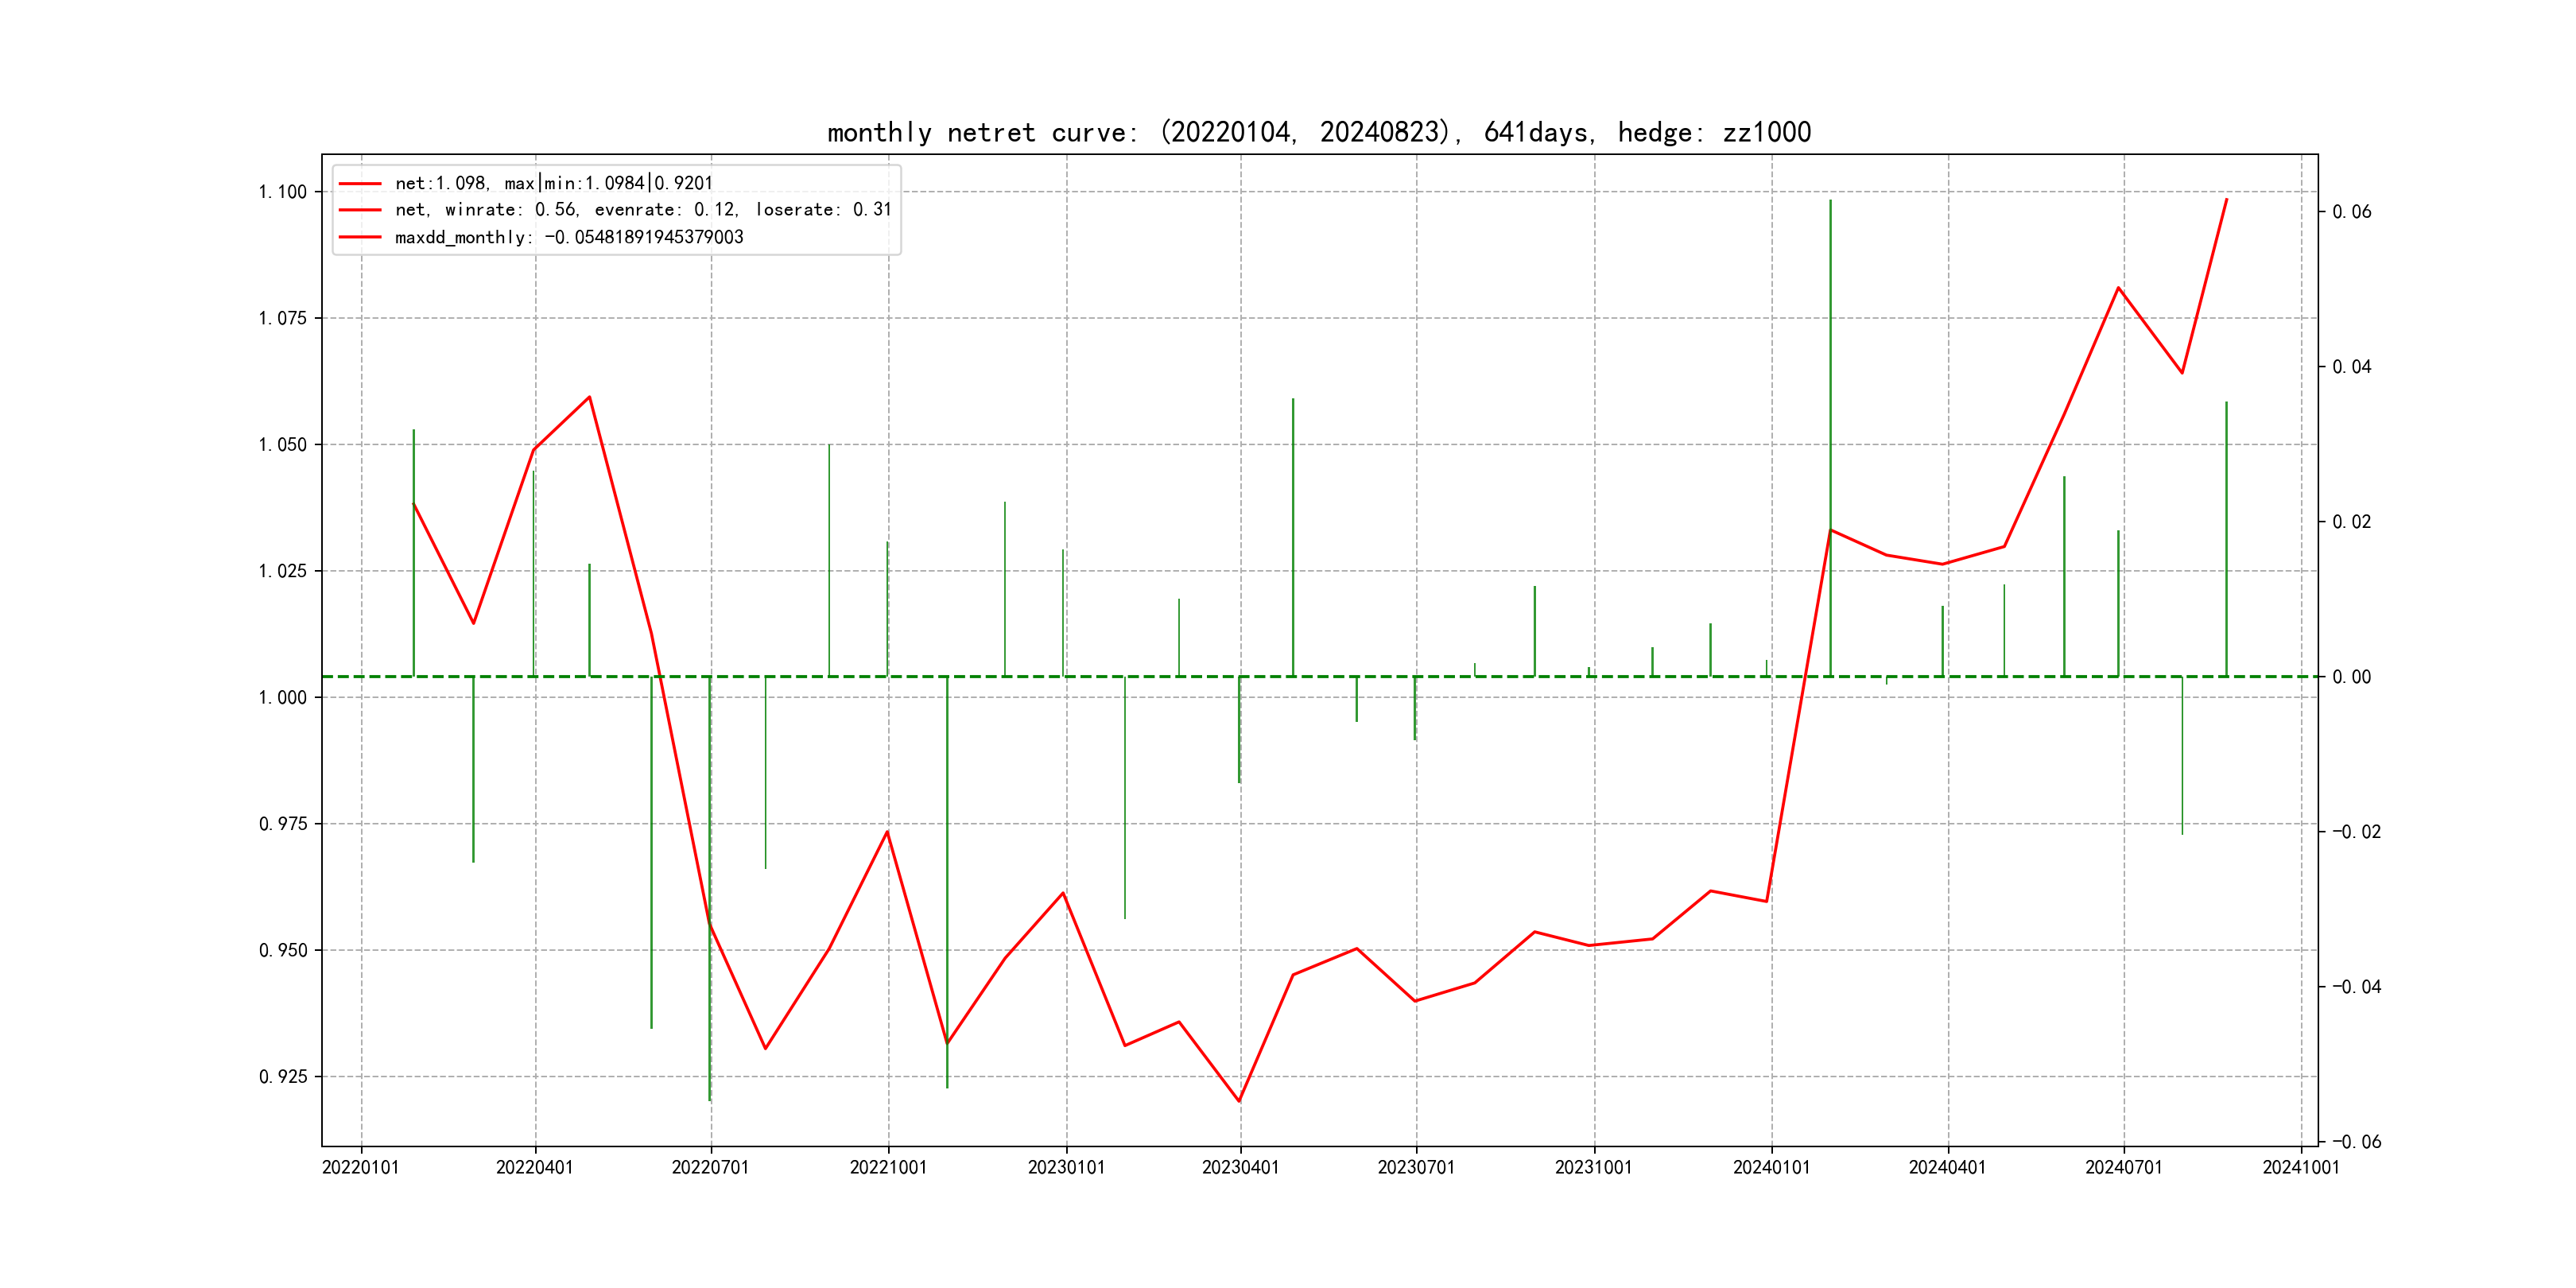
Task: Click the 20230401 x-axis tick label
Action: [x=1240, y=1167]
